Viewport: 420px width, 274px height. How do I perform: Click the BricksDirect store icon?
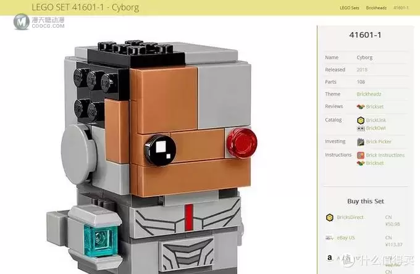click(330, 218)
